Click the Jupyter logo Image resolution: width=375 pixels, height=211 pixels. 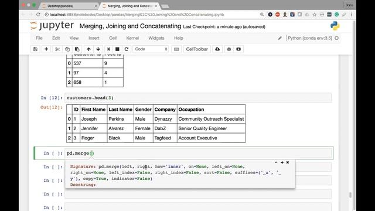click(x=52, y=25)
